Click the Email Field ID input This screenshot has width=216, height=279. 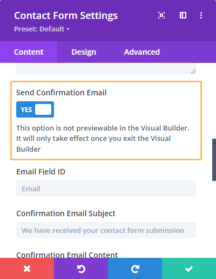[106, 189]
